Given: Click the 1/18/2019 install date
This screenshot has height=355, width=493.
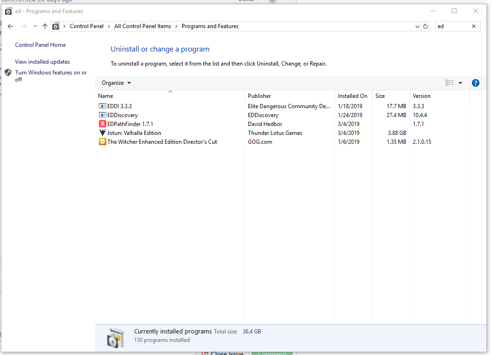Looking at the screenshot, I should (x=350, y=106).
